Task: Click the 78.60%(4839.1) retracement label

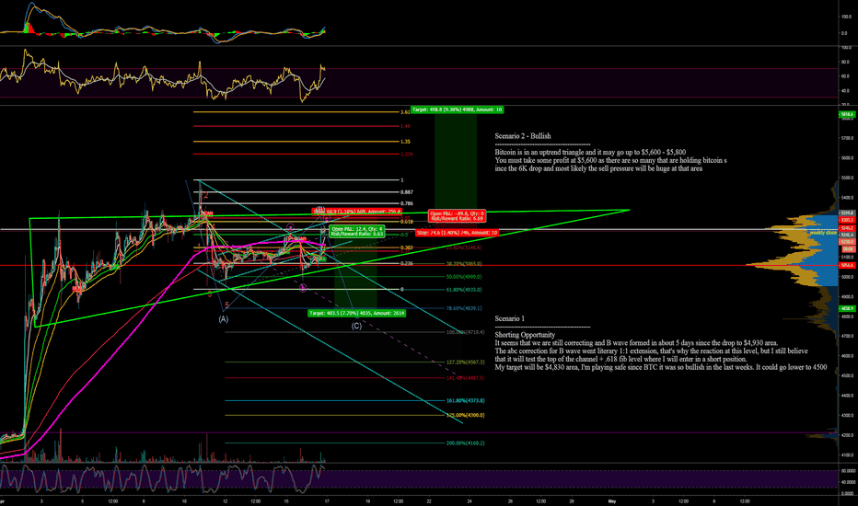Action: (464, 308)
